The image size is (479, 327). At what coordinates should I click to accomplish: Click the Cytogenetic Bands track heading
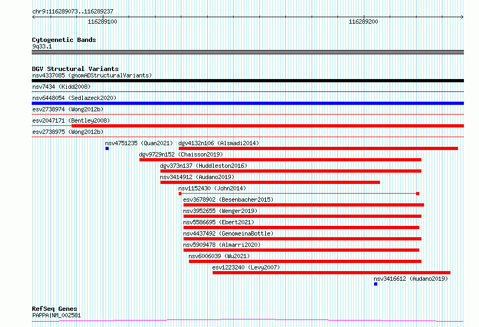click(x=64, y=40)
